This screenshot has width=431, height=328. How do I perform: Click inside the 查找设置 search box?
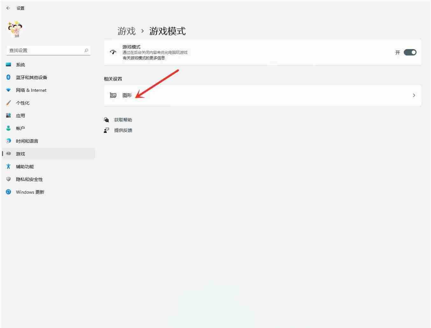48,50
